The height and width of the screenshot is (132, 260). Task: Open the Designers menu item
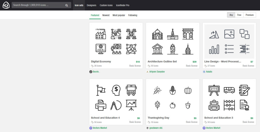click(x=91, y=5)
